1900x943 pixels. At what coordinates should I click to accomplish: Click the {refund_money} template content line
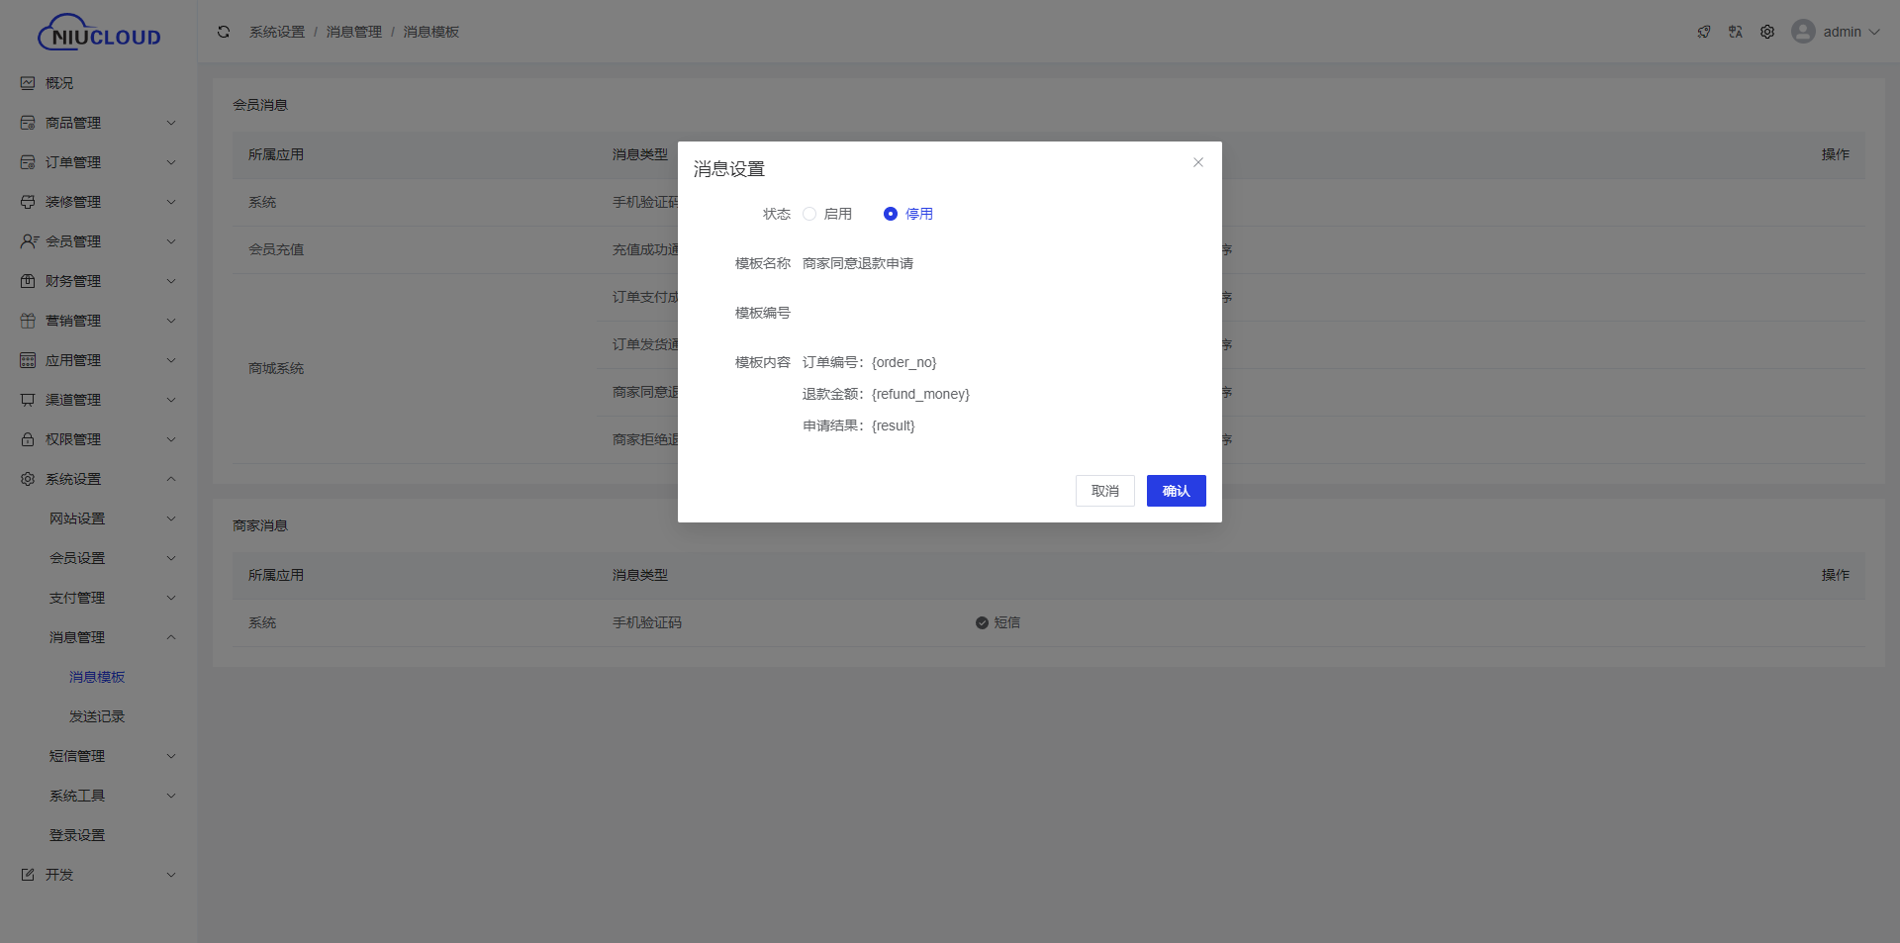(x=886, y=394)
